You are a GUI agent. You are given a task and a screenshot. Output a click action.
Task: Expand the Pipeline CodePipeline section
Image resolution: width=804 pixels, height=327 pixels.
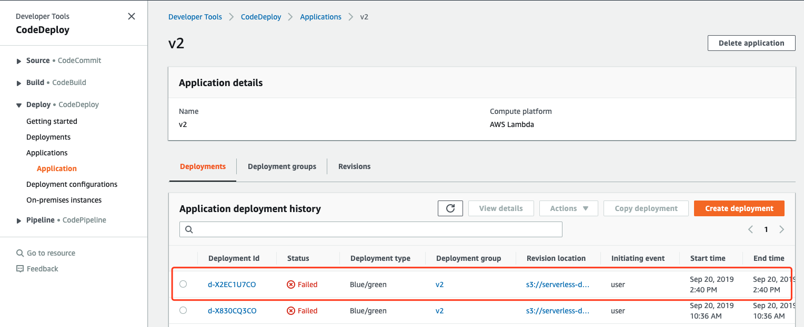(19, 220)
